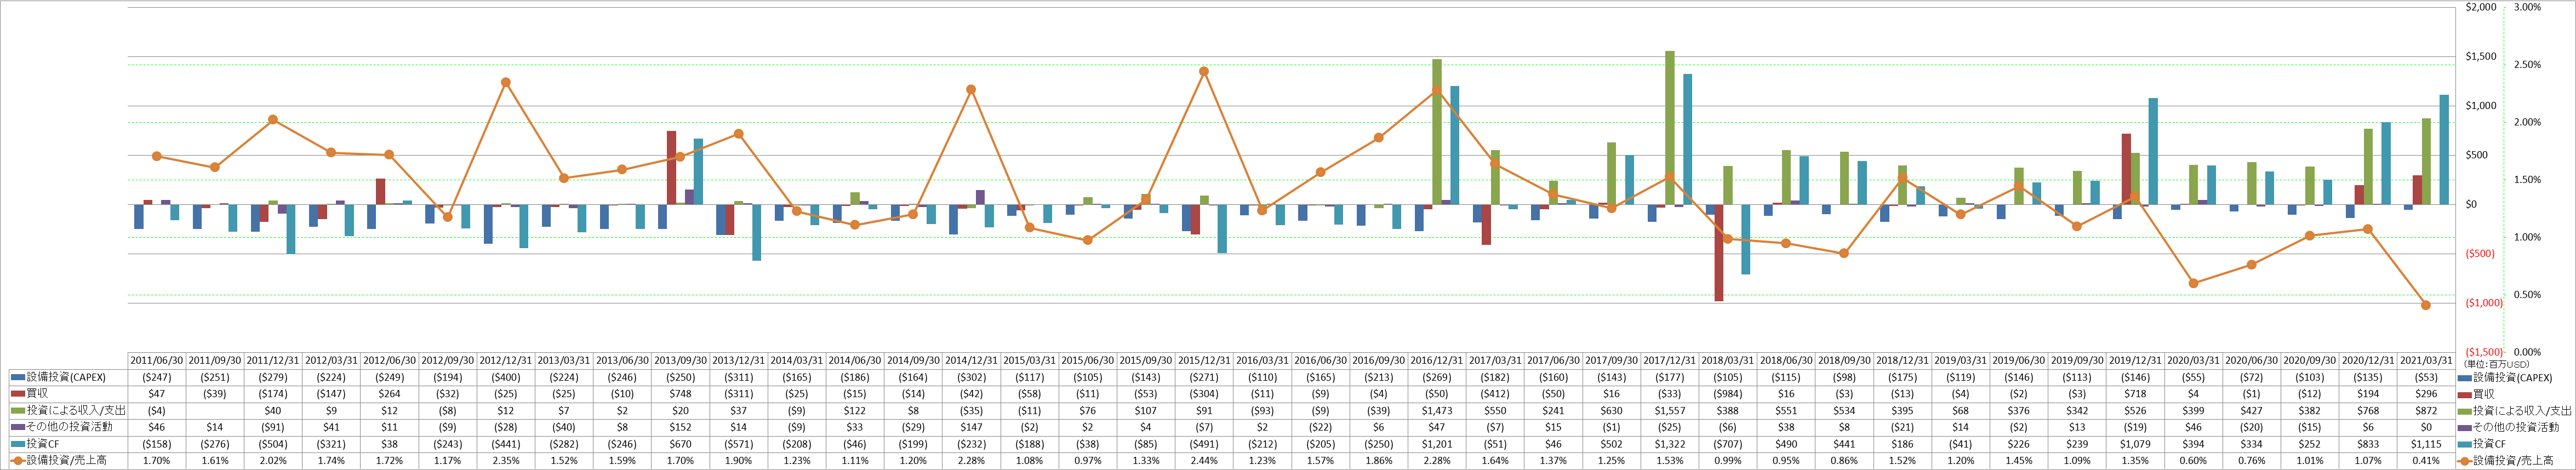Click CAPEX cell ($53) under 2021/03/31

[2426, 378]
